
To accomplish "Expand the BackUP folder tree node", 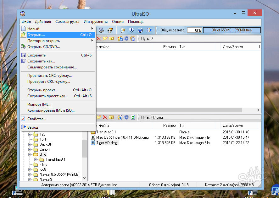I will pyautogui.click(x=30, y=144).
